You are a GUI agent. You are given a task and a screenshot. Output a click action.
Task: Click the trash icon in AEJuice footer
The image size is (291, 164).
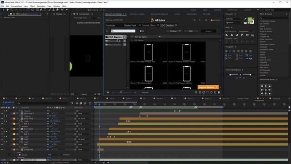pos(219,92)
